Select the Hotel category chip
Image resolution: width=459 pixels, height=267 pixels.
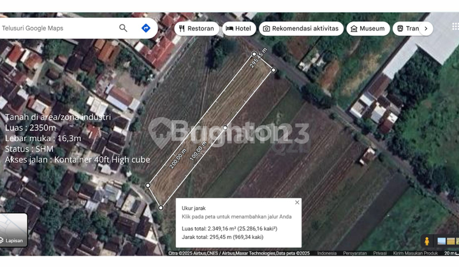[x=239, y=29]
